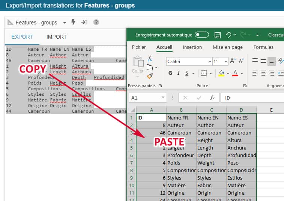Click the red font color button

click(x=235, y=73)
